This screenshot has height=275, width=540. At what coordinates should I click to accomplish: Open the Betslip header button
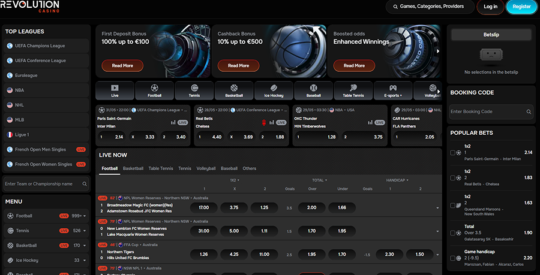[491, 35]
